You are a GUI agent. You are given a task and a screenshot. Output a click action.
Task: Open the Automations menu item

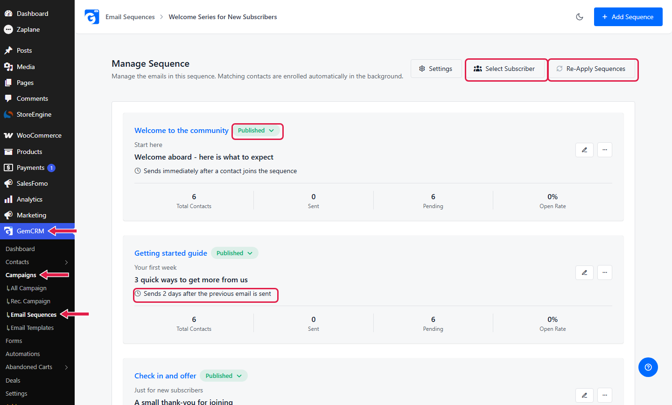click(x=23, y=354)
